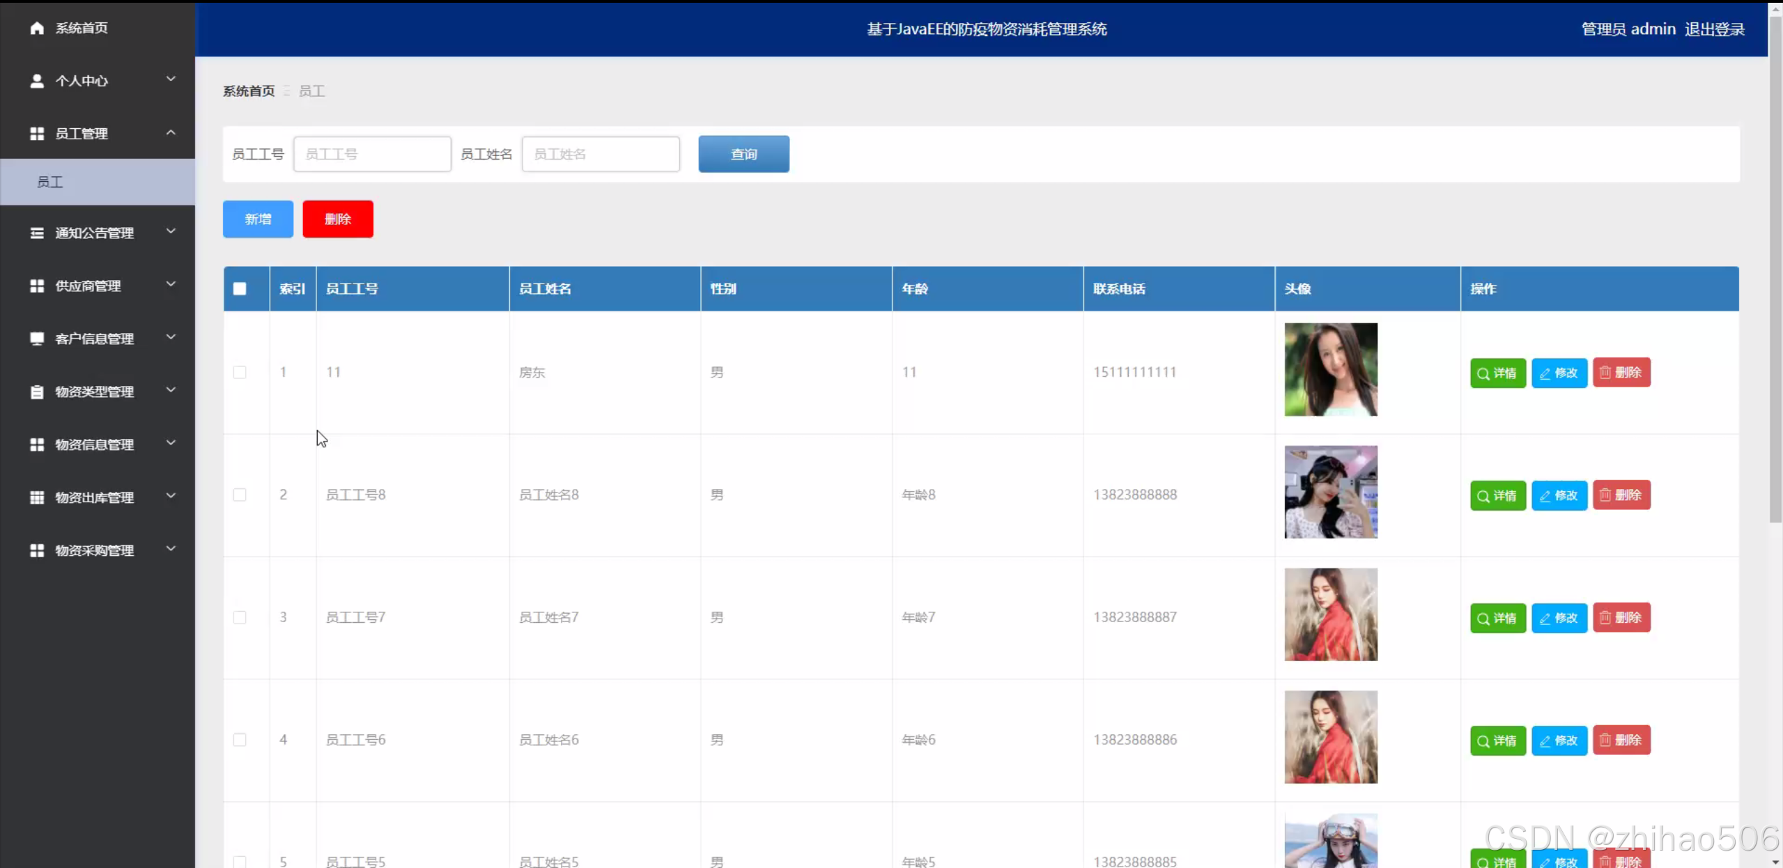Click the grid icon beside 员工管理
The image size is (1783, 868).
pos(37,134)
